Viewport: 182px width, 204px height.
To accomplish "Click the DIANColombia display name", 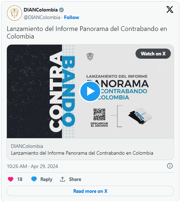I will pyautogui.click(x=41, y=10).
